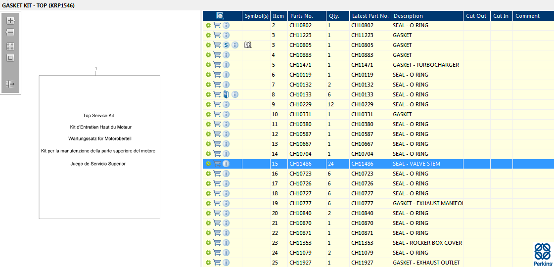
Task: Open the book magnifier symbol for CH10805
Action: pyautogui.click(x=248, y=45)
